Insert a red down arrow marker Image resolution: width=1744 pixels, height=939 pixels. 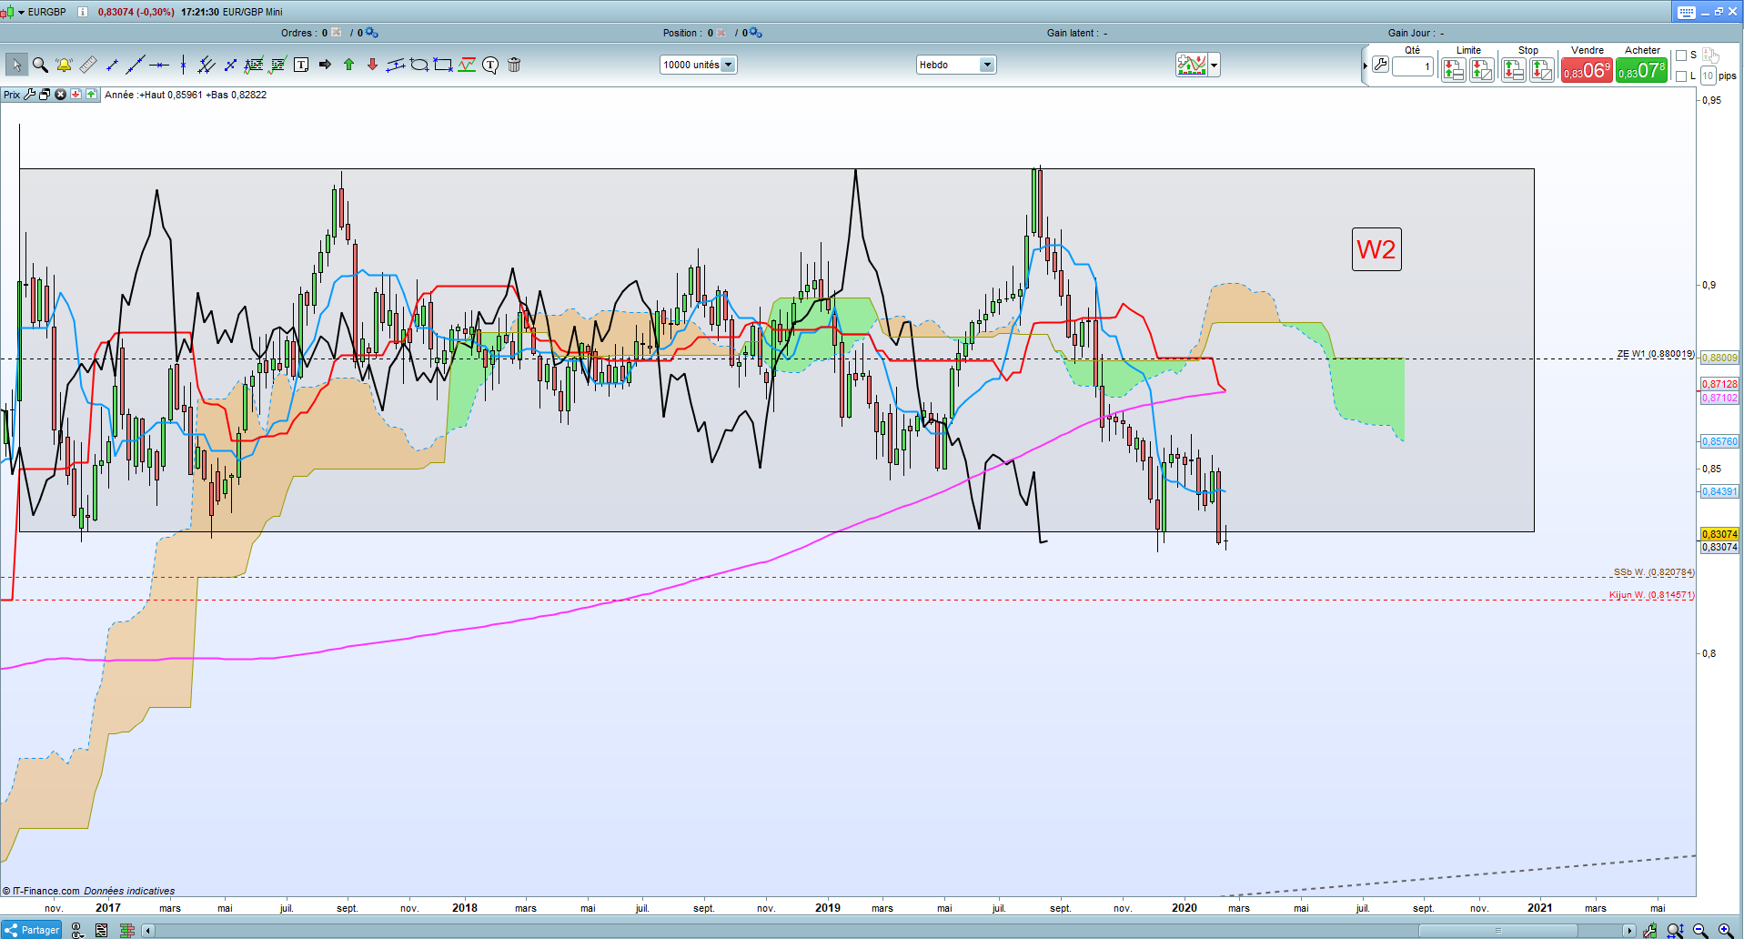coord(372,65)
